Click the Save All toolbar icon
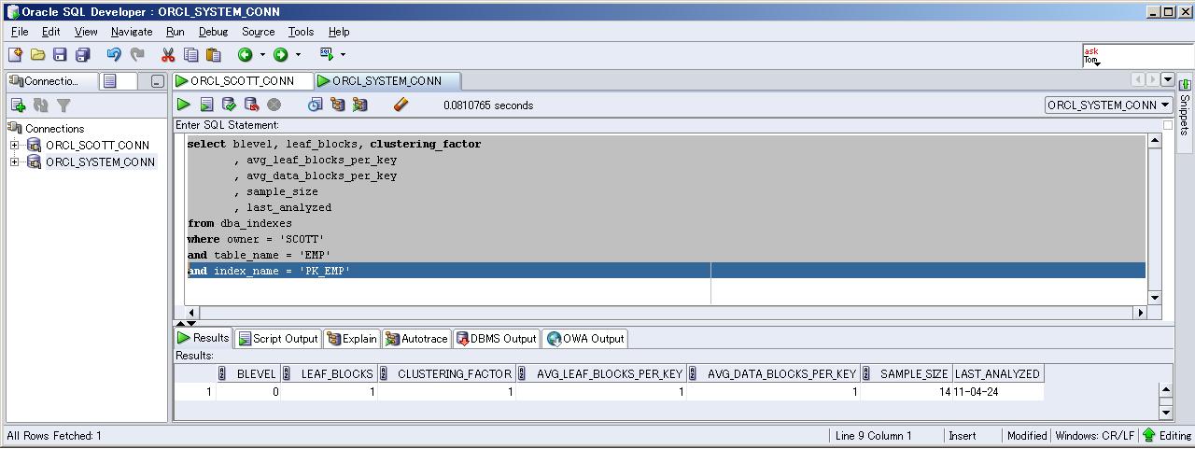The width and height of the screenshot is (1195, 449). click(x=82, y=55)
